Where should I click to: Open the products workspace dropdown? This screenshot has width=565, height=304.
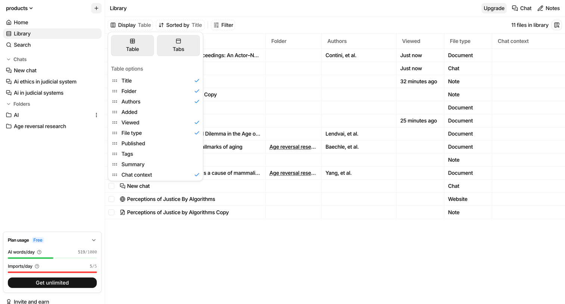19,8
